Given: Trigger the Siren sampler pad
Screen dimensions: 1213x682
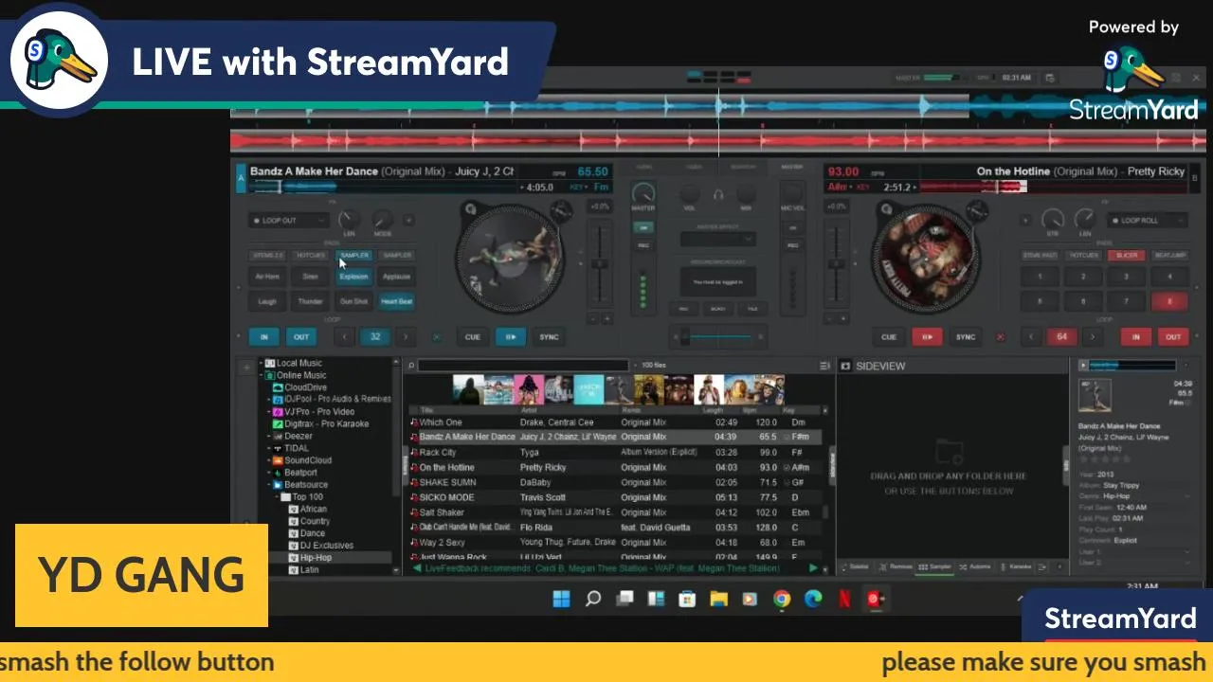Looking at the screenshot, I should pos(310,277).
